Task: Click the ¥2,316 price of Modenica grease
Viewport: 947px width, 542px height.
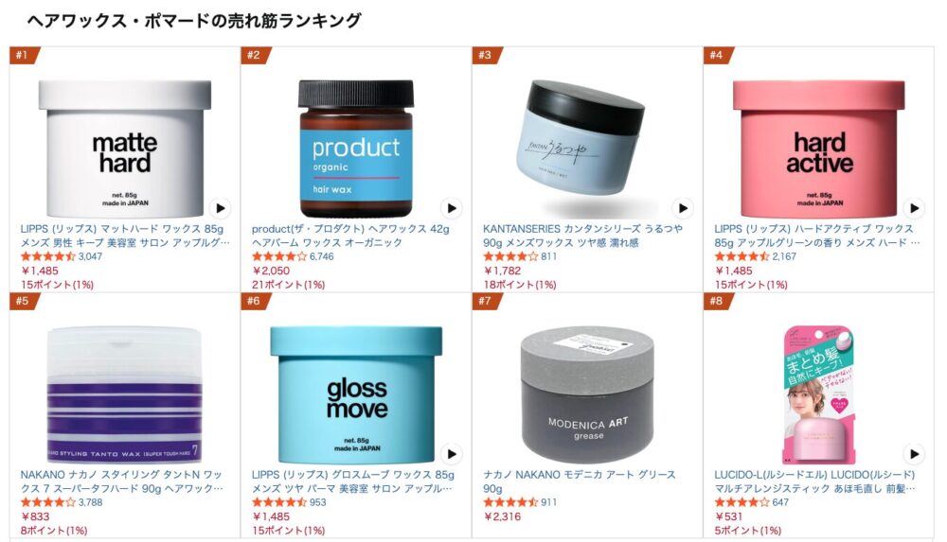Action: click(x=502, y=516)
